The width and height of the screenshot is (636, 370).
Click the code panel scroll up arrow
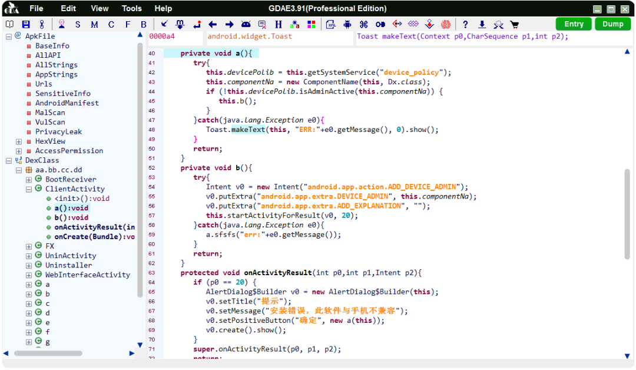627,51
